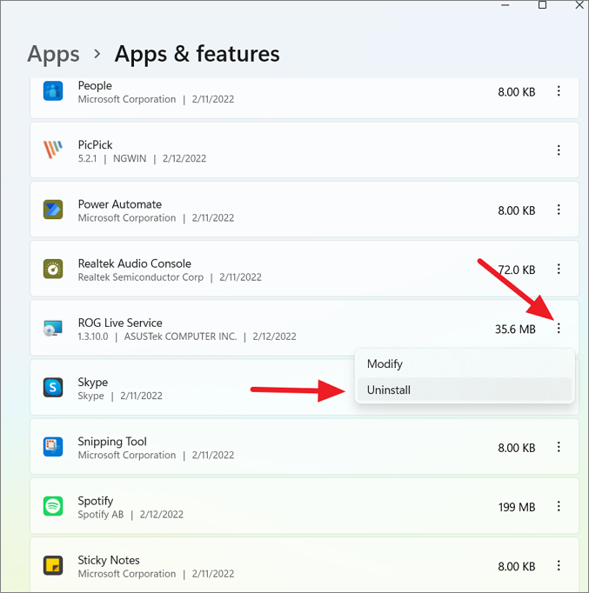Click the Power Automate app icon
This screenshot has height=593, width=589.
53,210
